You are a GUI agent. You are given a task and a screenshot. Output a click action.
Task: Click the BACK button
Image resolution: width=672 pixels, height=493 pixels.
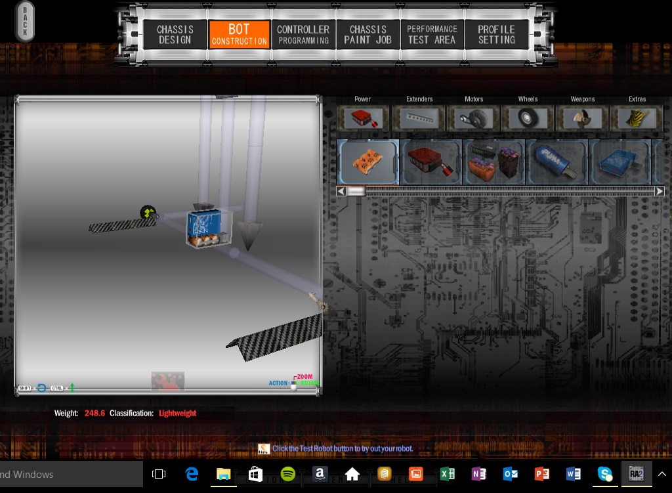coord(25,22)
